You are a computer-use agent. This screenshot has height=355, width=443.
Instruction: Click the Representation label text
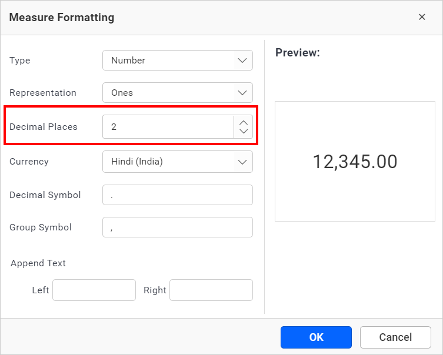click(43, 93)
